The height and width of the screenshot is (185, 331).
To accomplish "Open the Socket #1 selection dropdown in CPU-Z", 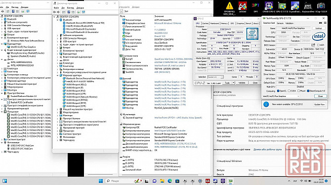I will [x=215, y=77].
